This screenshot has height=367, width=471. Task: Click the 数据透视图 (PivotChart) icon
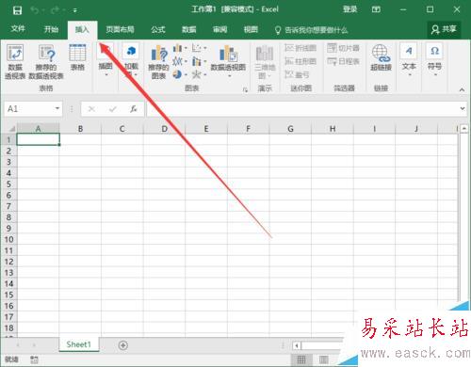[x=228, y=54]
